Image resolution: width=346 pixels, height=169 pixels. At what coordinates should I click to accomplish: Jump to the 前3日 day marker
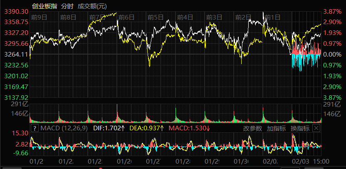point(214,17)
